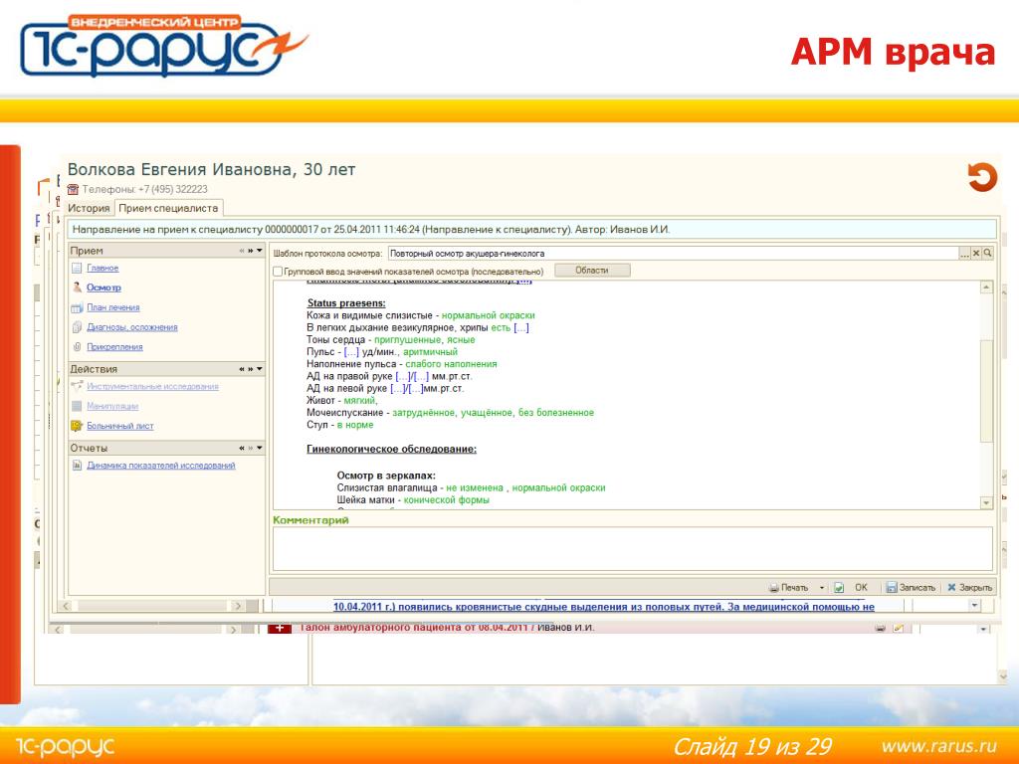Click the right double-arrow in Действия header
The height and width of the screenshot is (764, 1019).
click(250, 369)
